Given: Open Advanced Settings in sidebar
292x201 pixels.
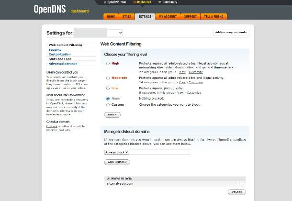Looking at the screenshot, I should click(x=63, y=64).
